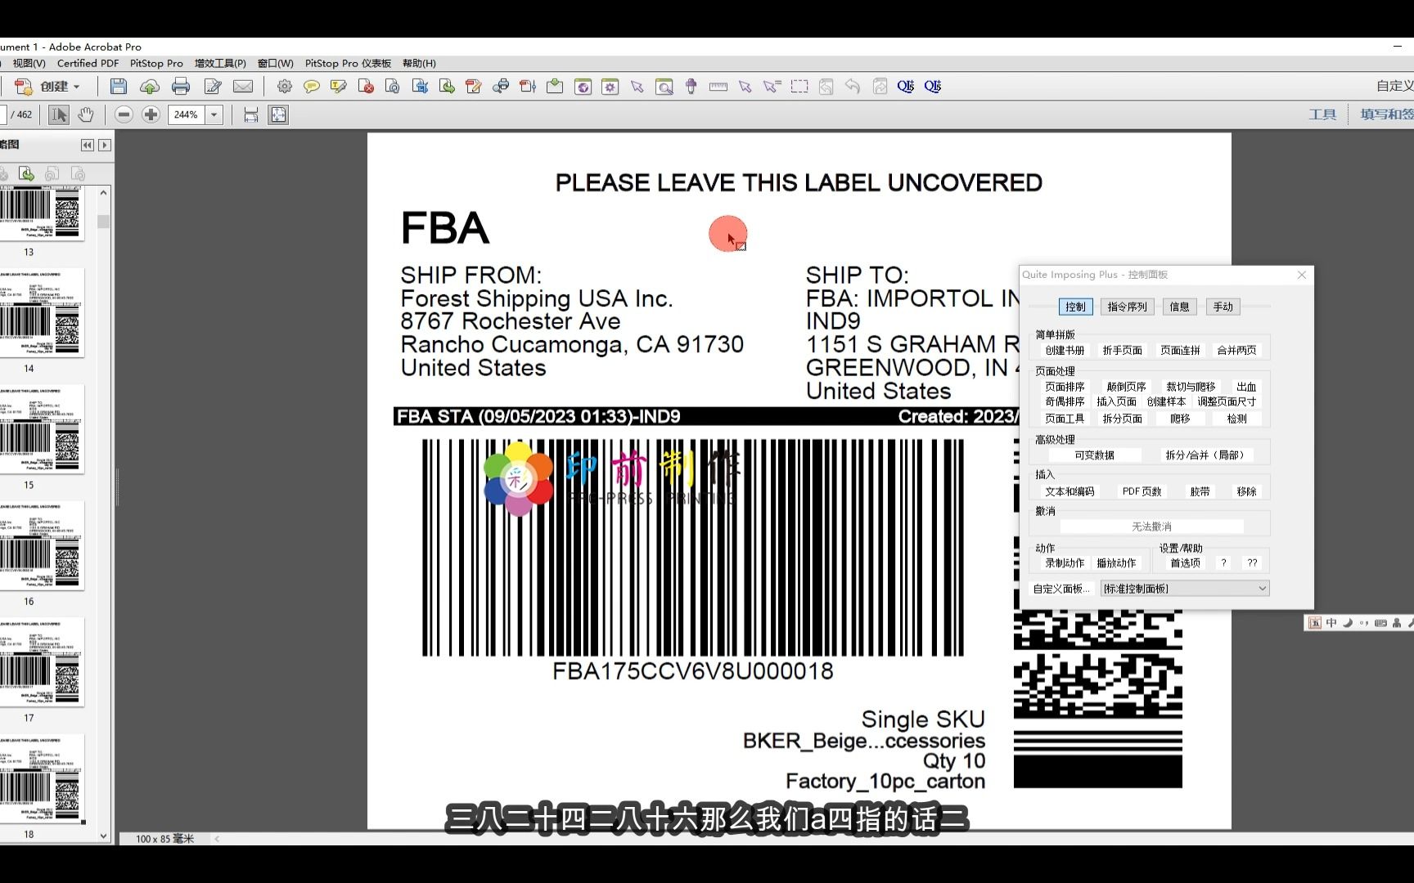Click the cloud upload icon
This screenshot has height=883, width=1414.
tap(150, 87)
